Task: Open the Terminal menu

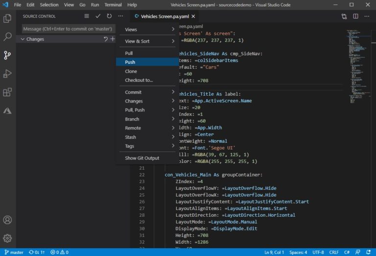Action: coord(113,4)
